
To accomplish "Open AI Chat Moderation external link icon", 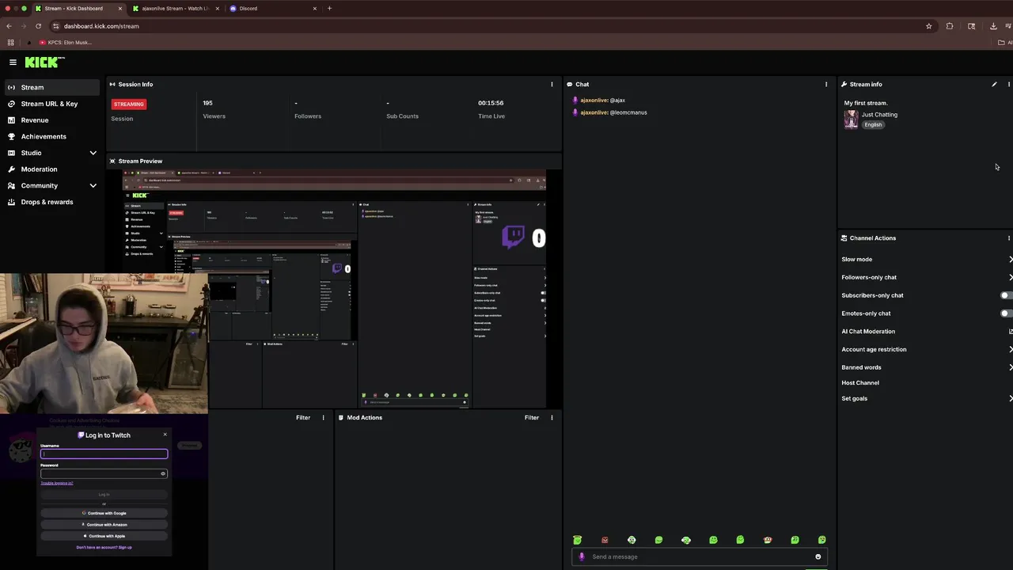I will tap(1010, 331).
